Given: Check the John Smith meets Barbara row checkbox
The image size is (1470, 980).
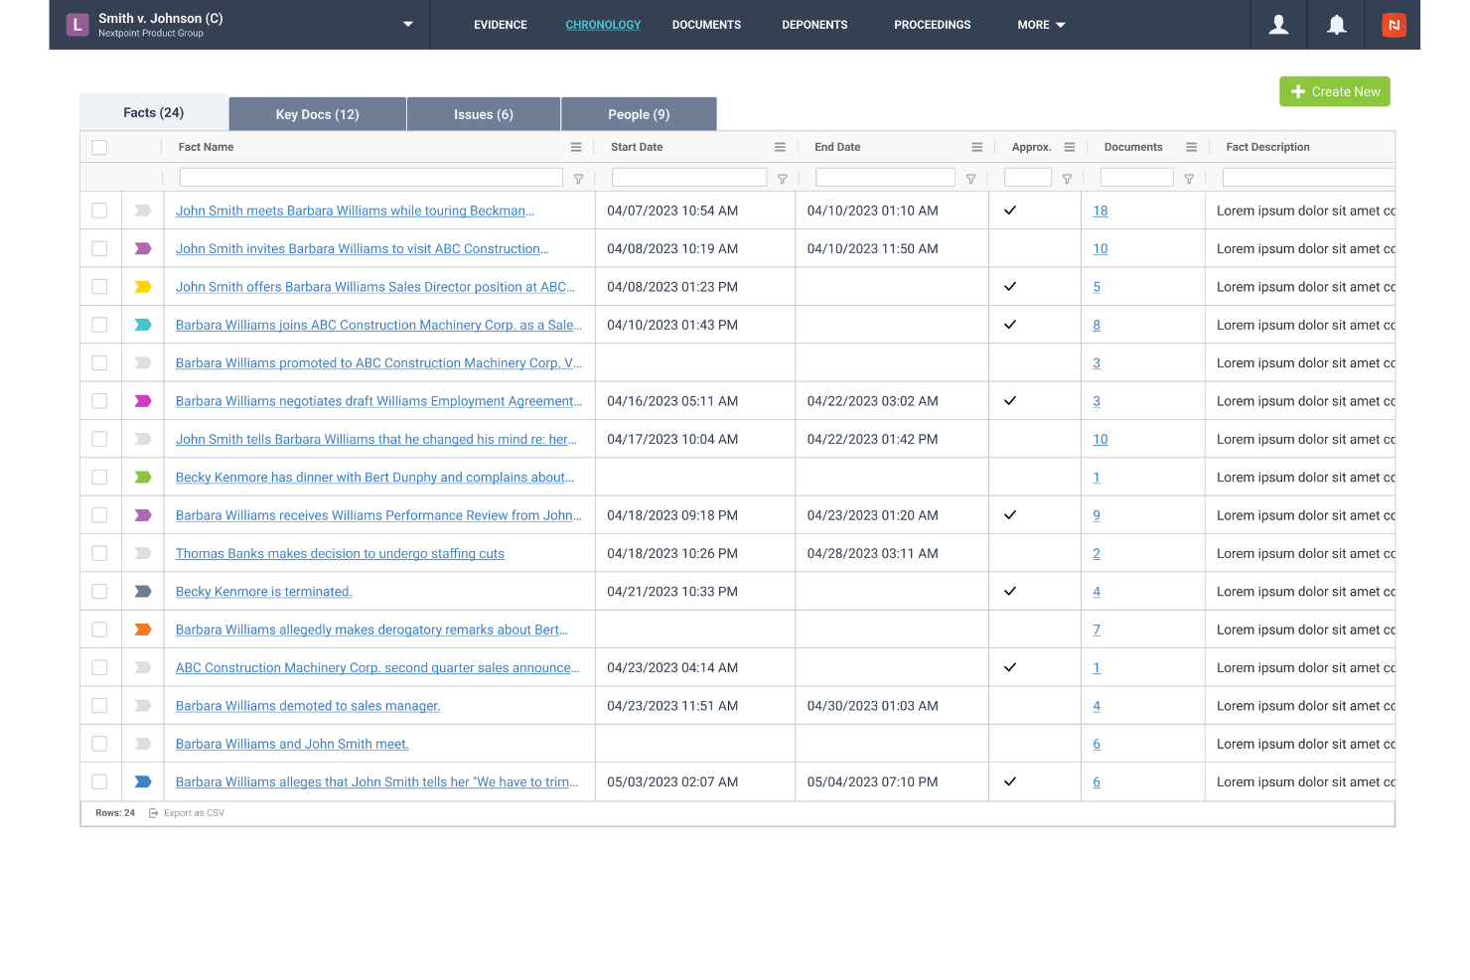Looking at the screenshot, I should [x=99, y=210].
